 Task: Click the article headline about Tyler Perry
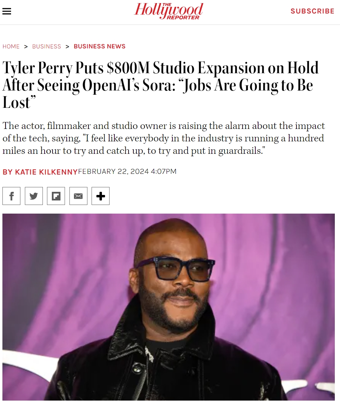tap(161, 85)
